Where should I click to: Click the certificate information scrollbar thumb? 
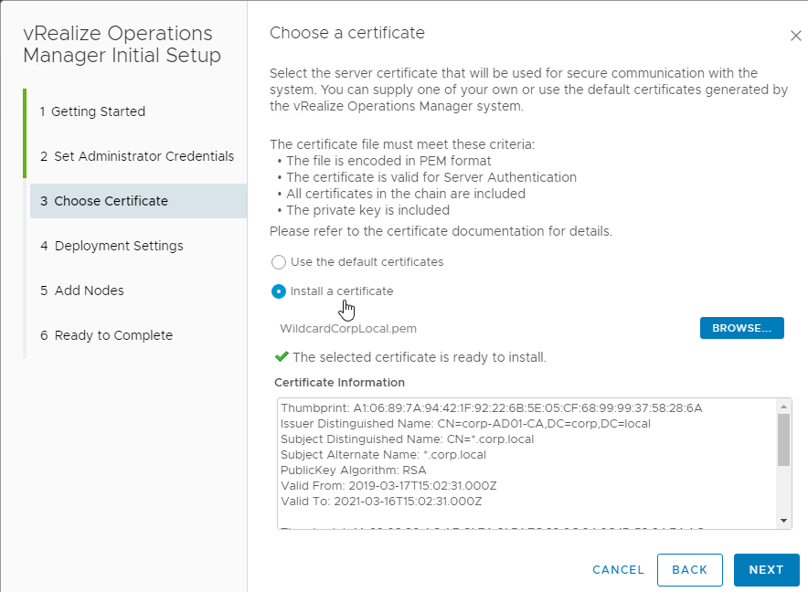click(x=783, y=439)
